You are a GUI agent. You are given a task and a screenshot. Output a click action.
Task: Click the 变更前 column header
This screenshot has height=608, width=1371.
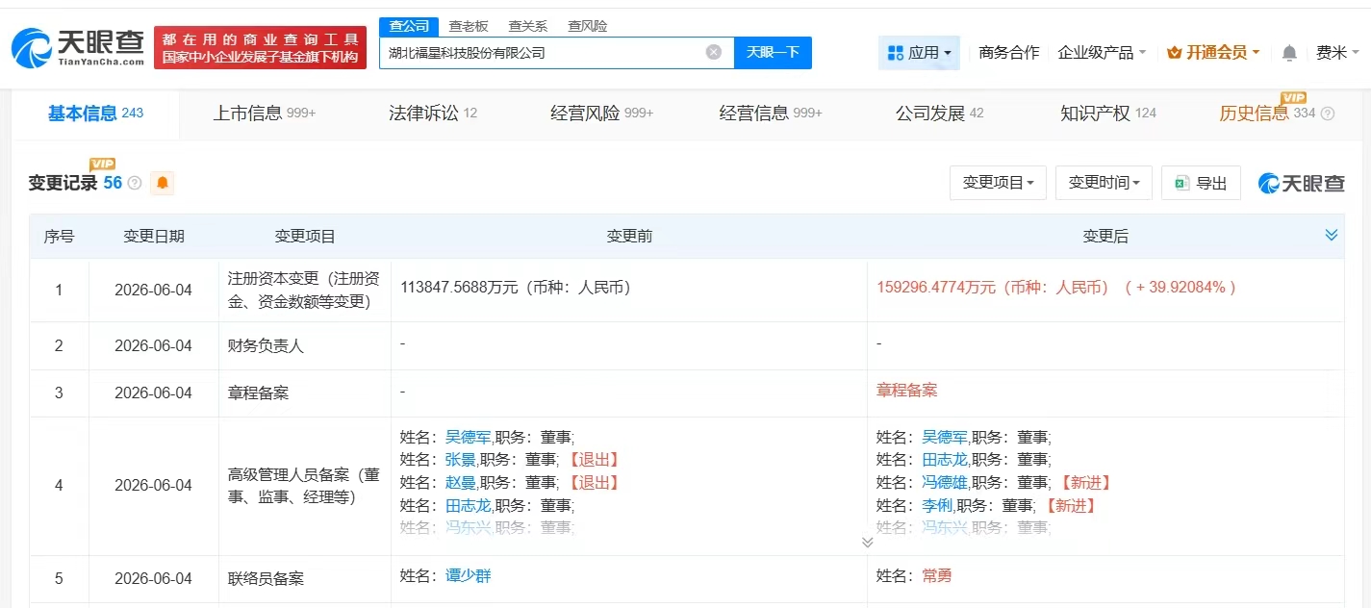pos(629,236)
